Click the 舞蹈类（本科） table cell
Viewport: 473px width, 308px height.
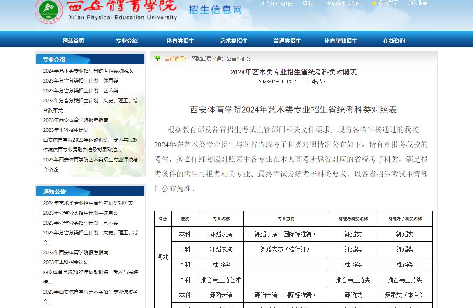[405, 295]
